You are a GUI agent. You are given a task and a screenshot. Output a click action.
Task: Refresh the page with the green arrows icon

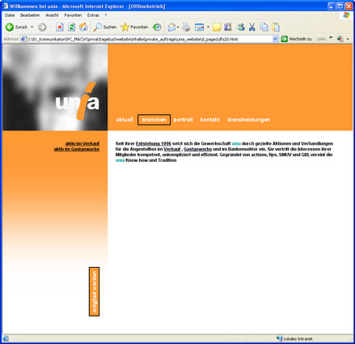(x=71, y=27)
